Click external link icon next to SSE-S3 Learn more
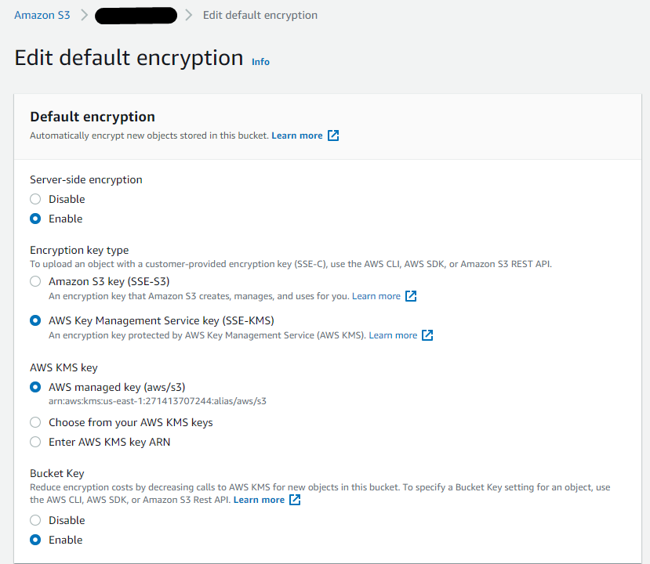 pyautogui.click(x=411, y=296)
